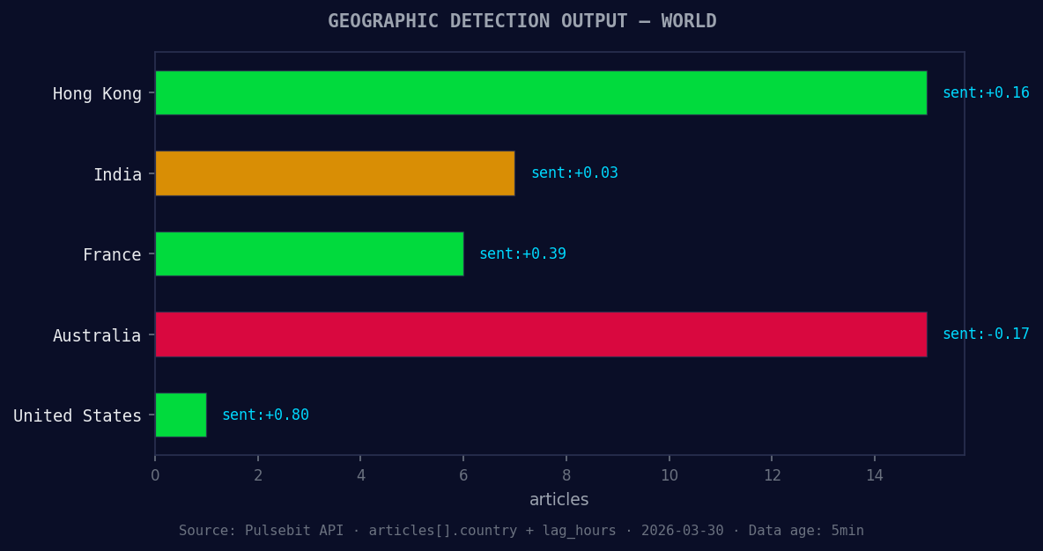Select the India bar

point(335,173)
